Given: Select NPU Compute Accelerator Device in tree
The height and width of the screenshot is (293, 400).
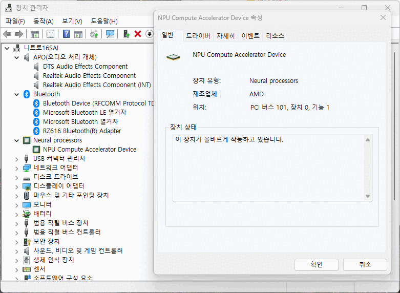Looking at the screenshot, I should point(90,149).
